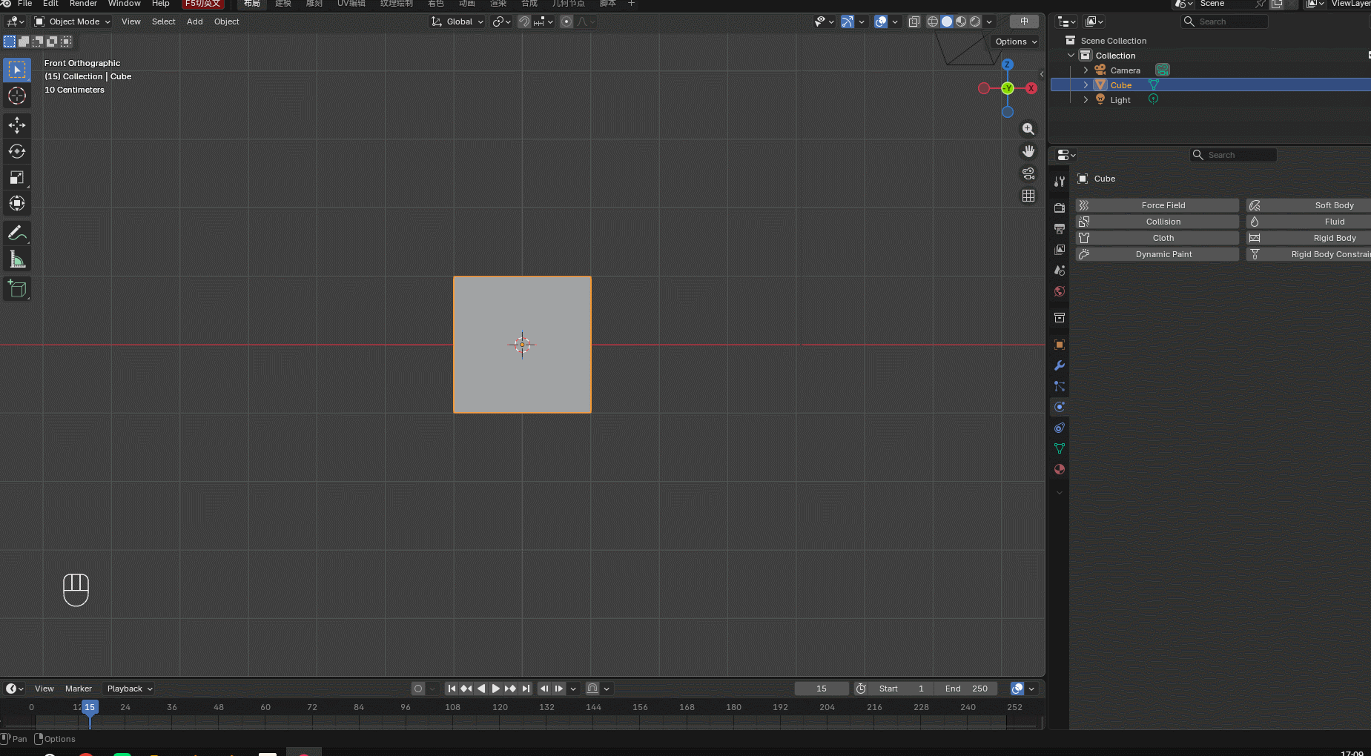
Task: Open the Modifiers wrench properties tab
Action: pos(1060,365)
